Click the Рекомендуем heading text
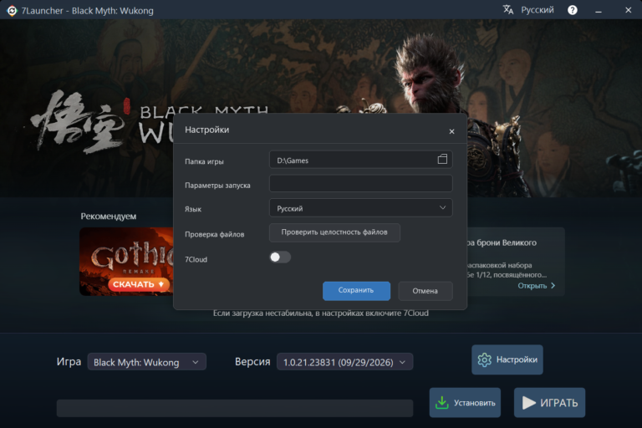Viewport: 642px width, 428px height. click(x=109, y=217)
